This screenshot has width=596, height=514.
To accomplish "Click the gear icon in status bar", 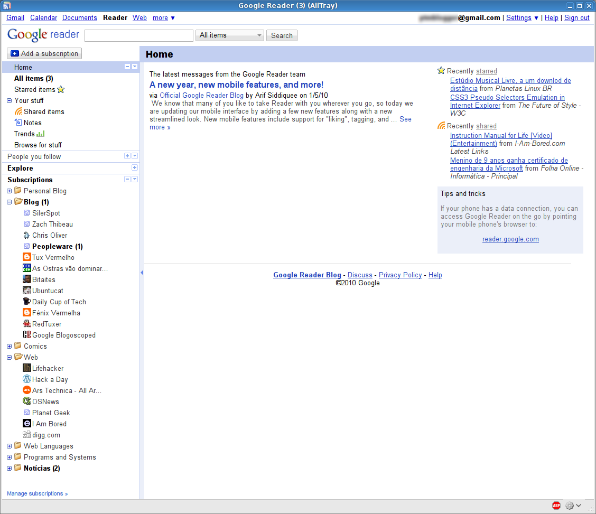I will click(x=570, y=506).
